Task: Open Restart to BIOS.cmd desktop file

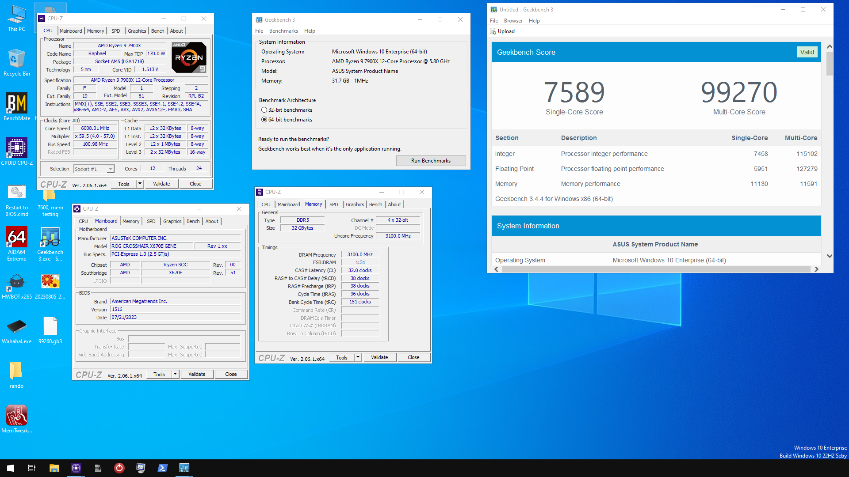Action: [x=16, y=201]
